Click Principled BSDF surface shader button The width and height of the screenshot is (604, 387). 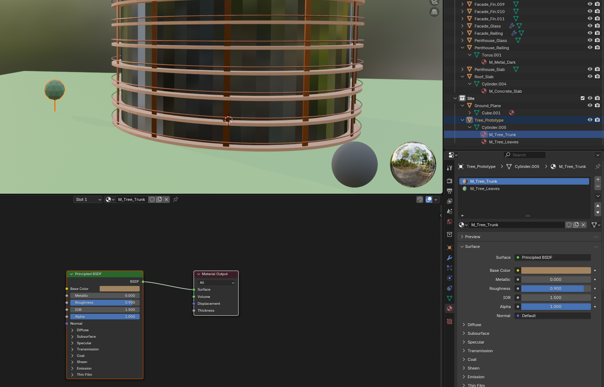click(x=553, y=257)
